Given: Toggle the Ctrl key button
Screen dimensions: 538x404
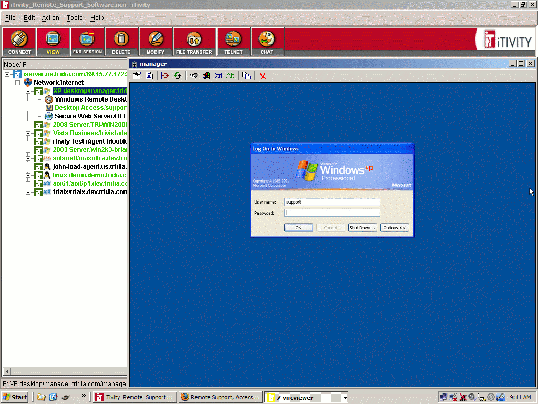Looking at the screenshot, I should (x=218, y=76).
